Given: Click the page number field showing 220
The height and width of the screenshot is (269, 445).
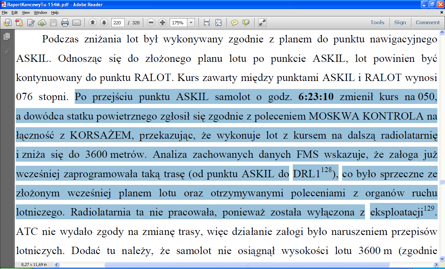Looking at the screenshot, I should [x=118, y=23].
